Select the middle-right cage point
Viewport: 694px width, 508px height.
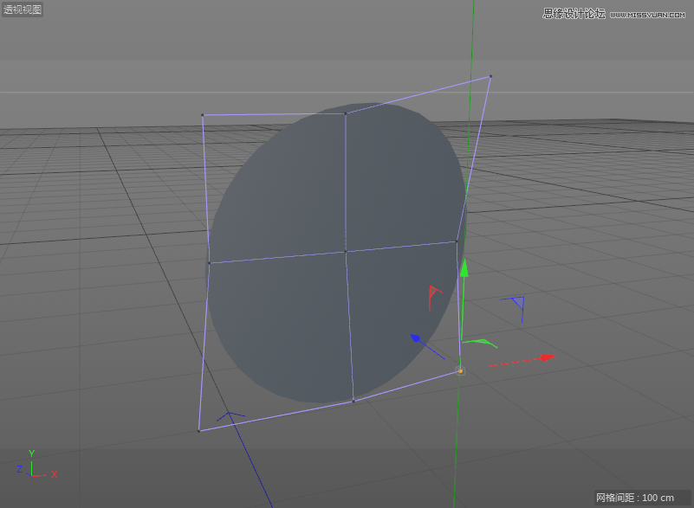[457, 241]
